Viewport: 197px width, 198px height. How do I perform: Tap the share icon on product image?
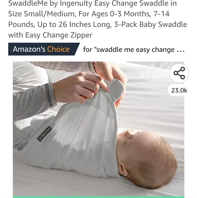click(x=179, y=73)
